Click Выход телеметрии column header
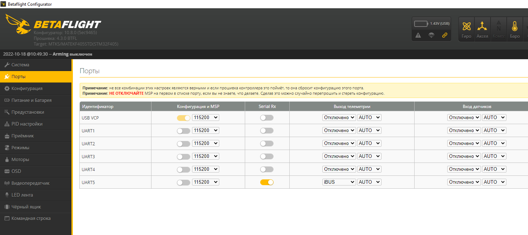This screenshot has height=235, width=528. 352,107
